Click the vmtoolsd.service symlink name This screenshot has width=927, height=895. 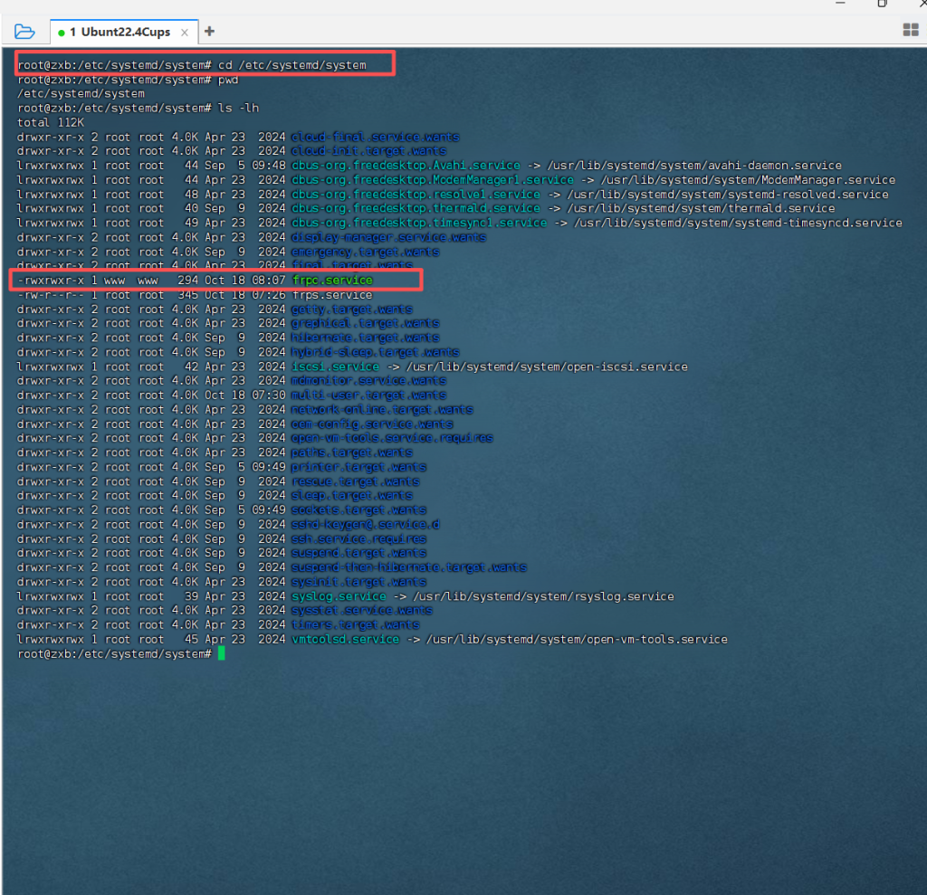[x=345, y=639]
